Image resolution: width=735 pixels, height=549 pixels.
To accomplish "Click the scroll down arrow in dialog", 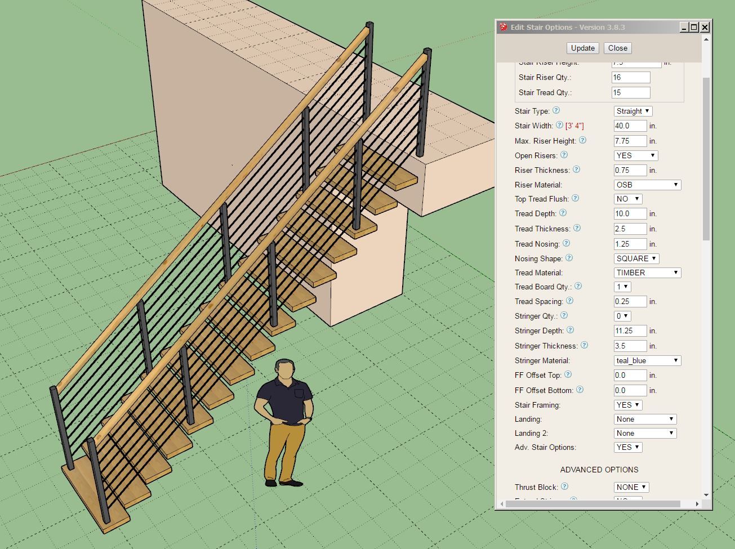I will 706,495.
